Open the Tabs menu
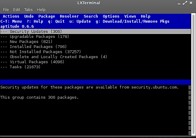This screenshot has width=196, height=138. (29, 10)
